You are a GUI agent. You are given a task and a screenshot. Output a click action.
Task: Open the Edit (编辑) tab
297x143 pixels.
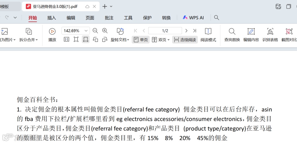pos(71,18)
